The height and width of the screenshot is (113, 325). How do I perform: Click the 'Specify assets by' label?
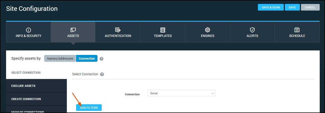click(26, 58)
